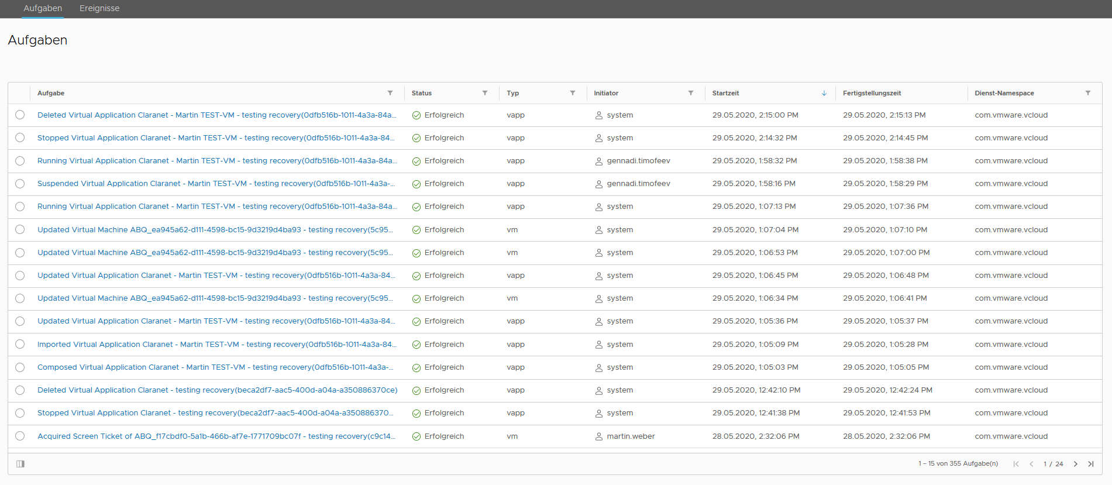Sort by the Initiator column header
The image size is (1112, 485).
pyautogui.click(x=606, y=93)
